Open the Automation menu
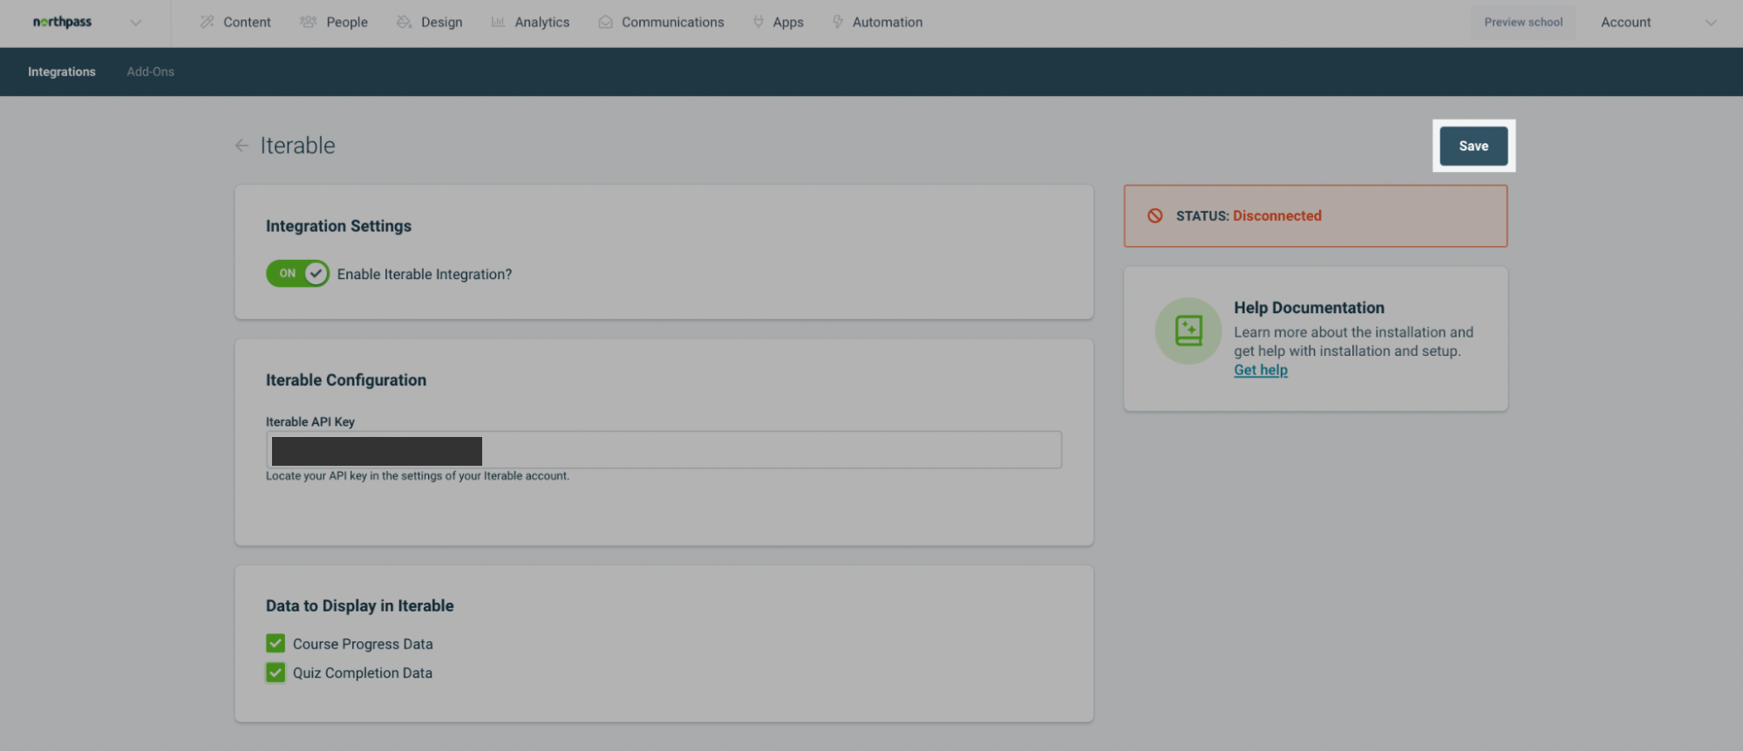 pyautogui.click(x=877, y=22)
